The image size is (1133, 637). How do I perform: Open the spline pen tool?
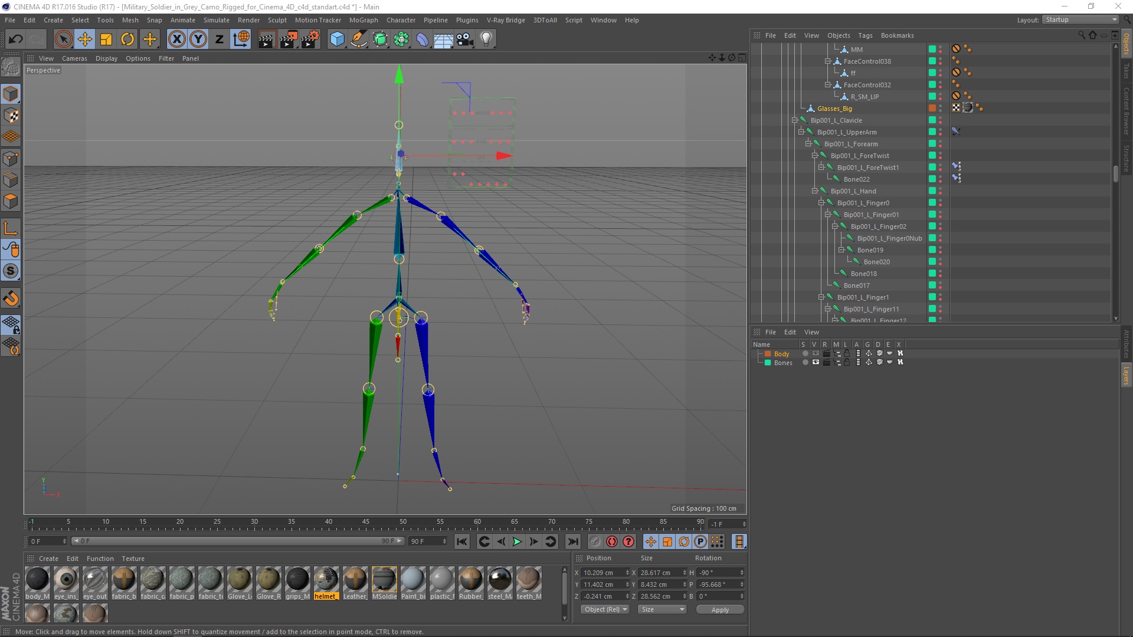tap(358, 40)
